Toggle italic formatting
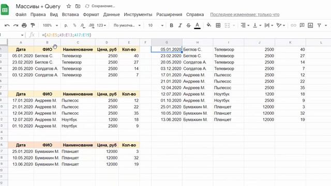 (180, 25)
